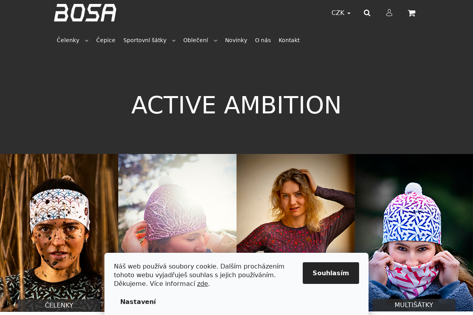Expand the Oblečení submenu chevron
This screenshot has height=315, width=473.
tap(216, 41)
